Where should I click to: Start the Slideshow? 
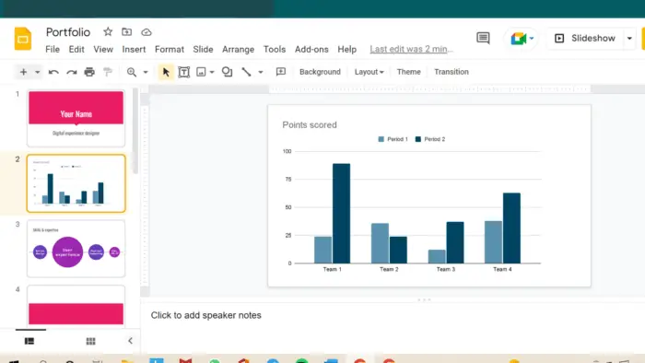(584, 38)
